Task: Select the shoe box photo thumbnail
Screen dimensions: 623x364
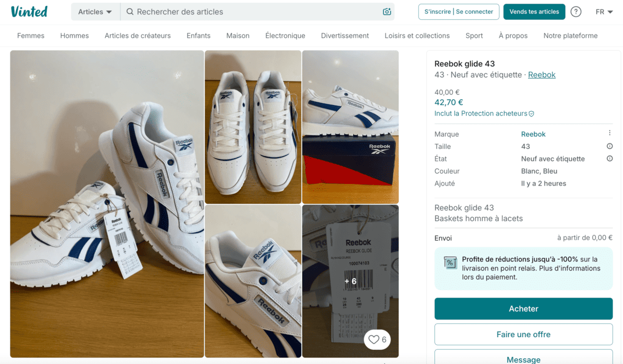Action: tap(350, 127)
